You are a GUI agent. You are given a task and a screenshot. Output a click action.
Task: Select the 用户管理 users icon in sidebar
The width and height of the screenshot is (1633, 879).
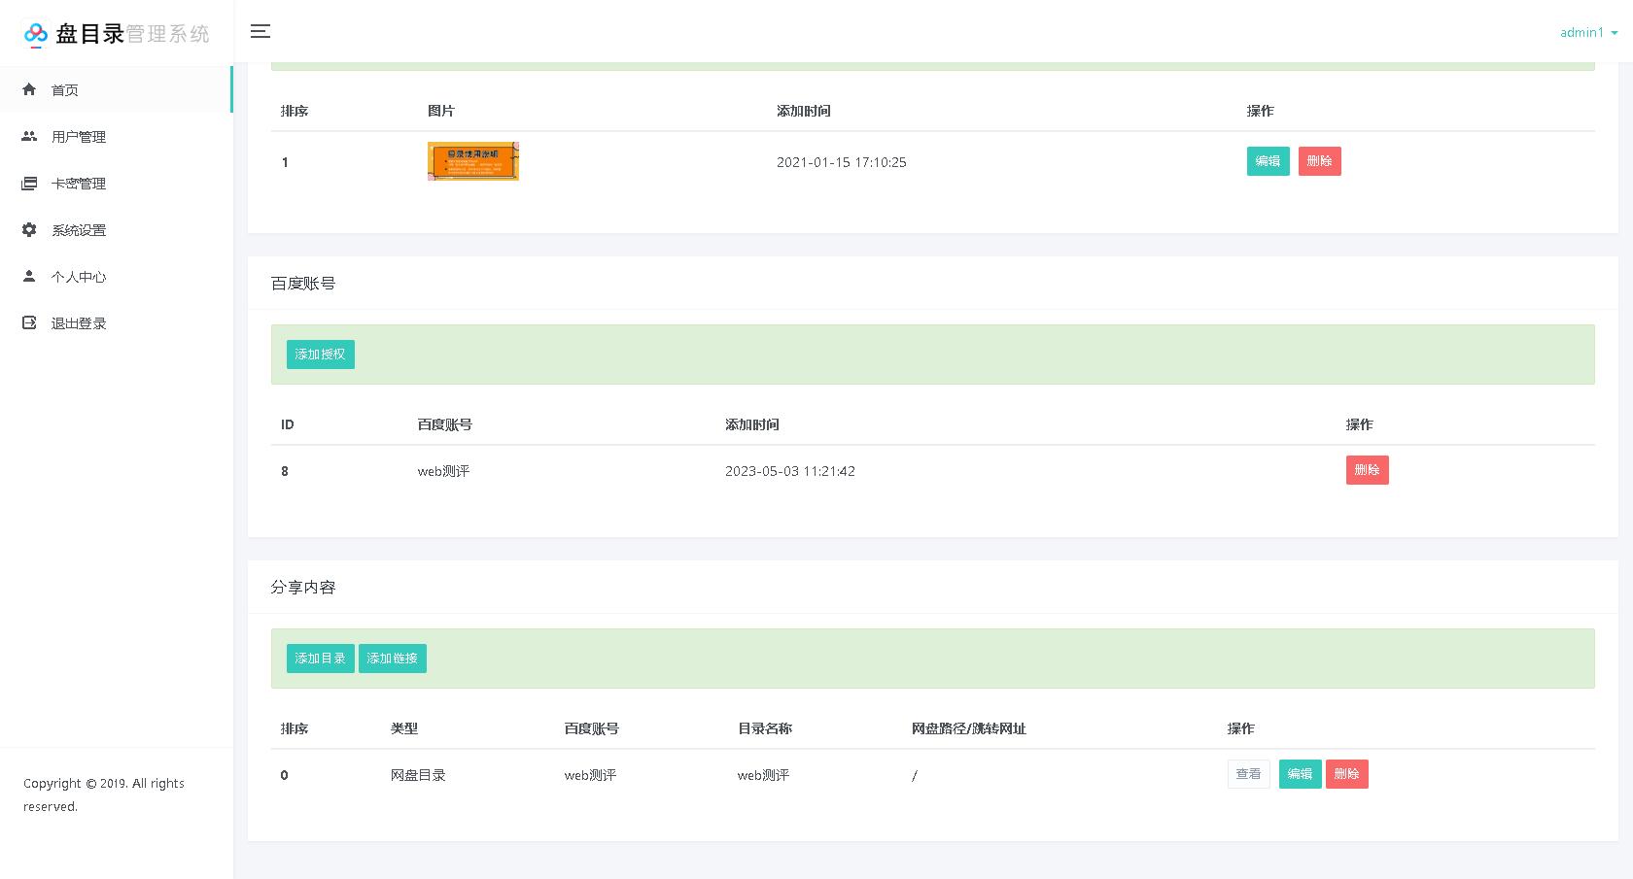point(29,136)
